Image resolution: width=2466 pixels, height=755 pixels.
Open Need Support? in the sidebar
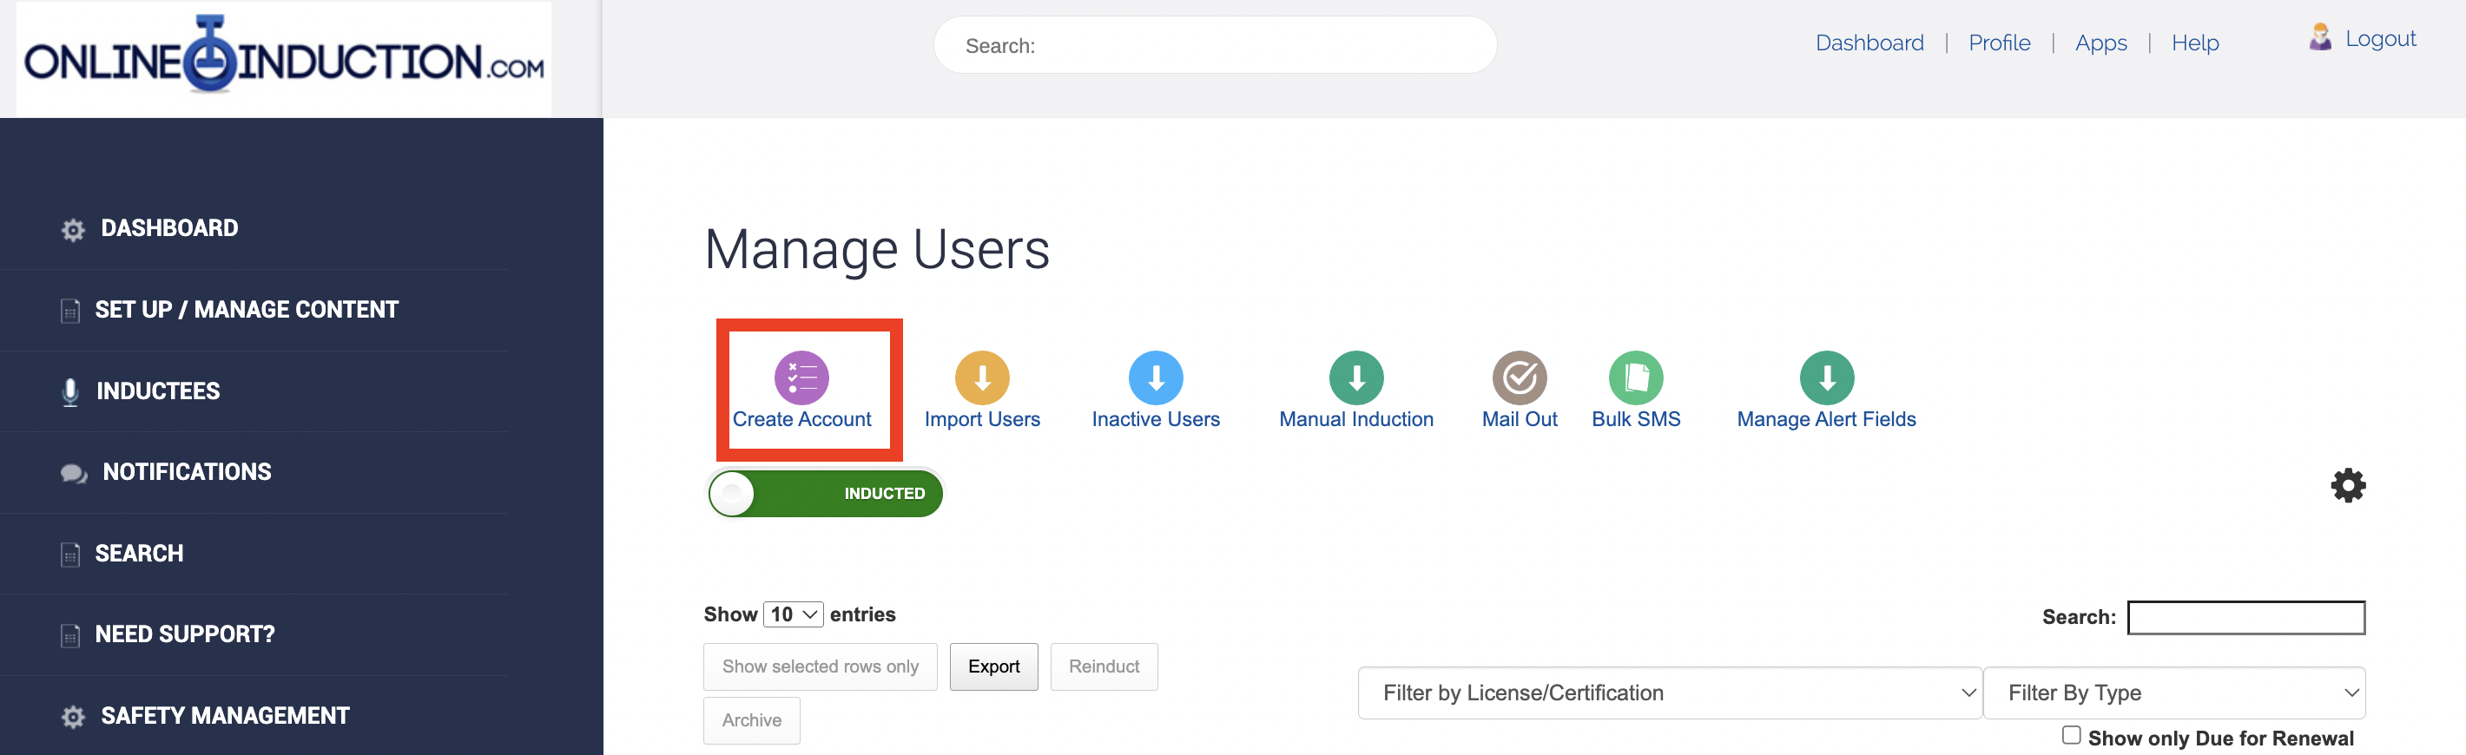(185, 634)
